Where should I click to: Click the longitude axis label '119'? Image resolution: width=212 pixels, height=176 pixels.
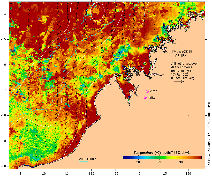pyautogui.click(x=19, y=173)
